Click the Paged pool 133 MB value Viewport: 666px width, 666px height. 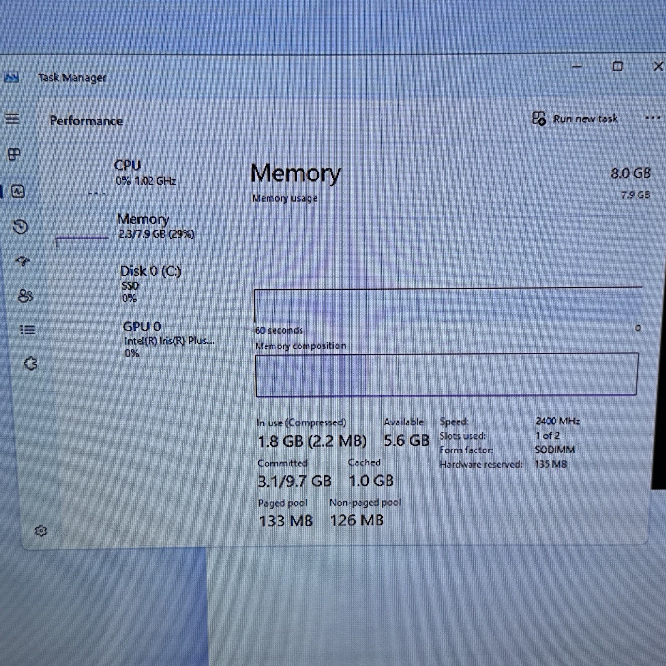click(x=286, y=521)
